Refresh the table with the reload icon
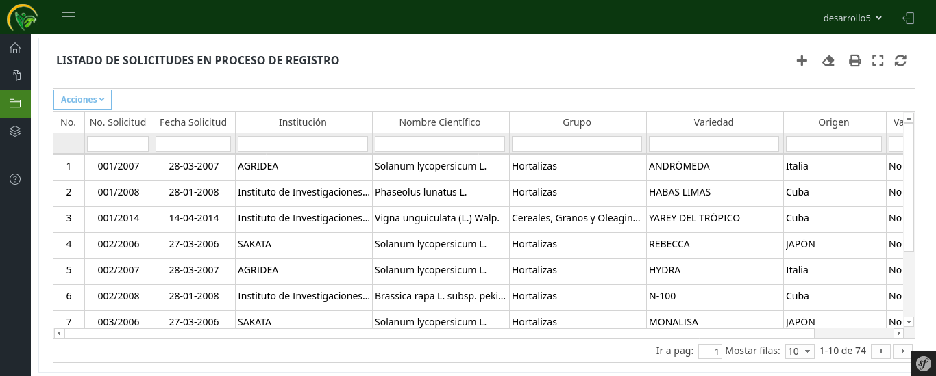Viewport: 936px width, 376px height. click(901, 61)
